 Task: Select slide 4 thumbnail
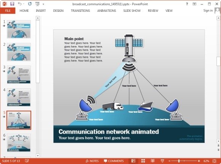(x=19, y=97)
